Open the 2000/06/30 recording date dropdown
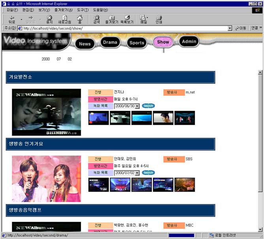This screenshot has height=239, width=264. [x=137, y=106]
